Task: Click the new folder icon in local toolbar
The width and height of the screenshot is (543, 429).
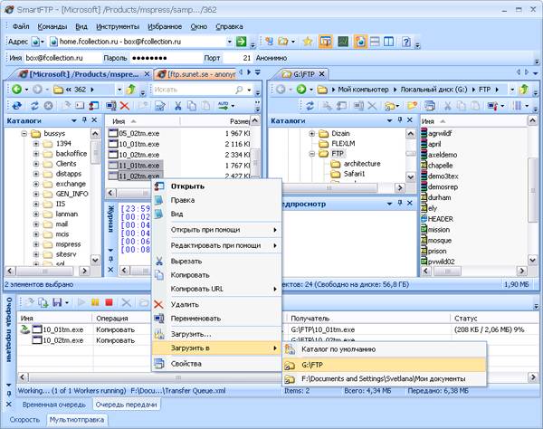Action: click(412, 106)
